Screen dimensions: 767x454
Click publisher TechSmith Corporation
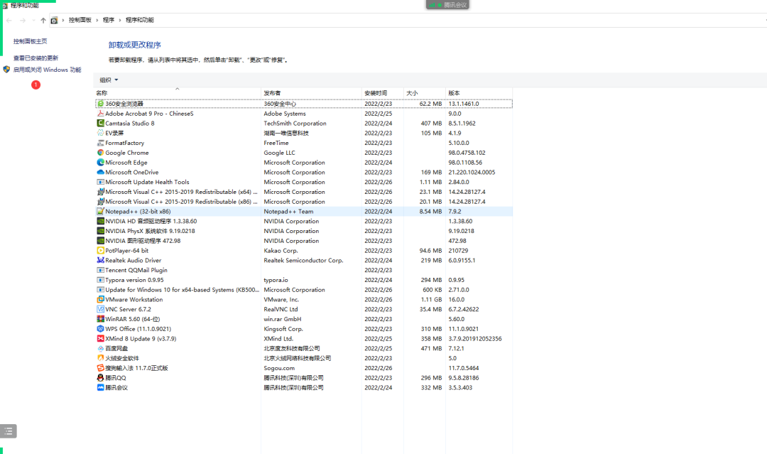295,124
